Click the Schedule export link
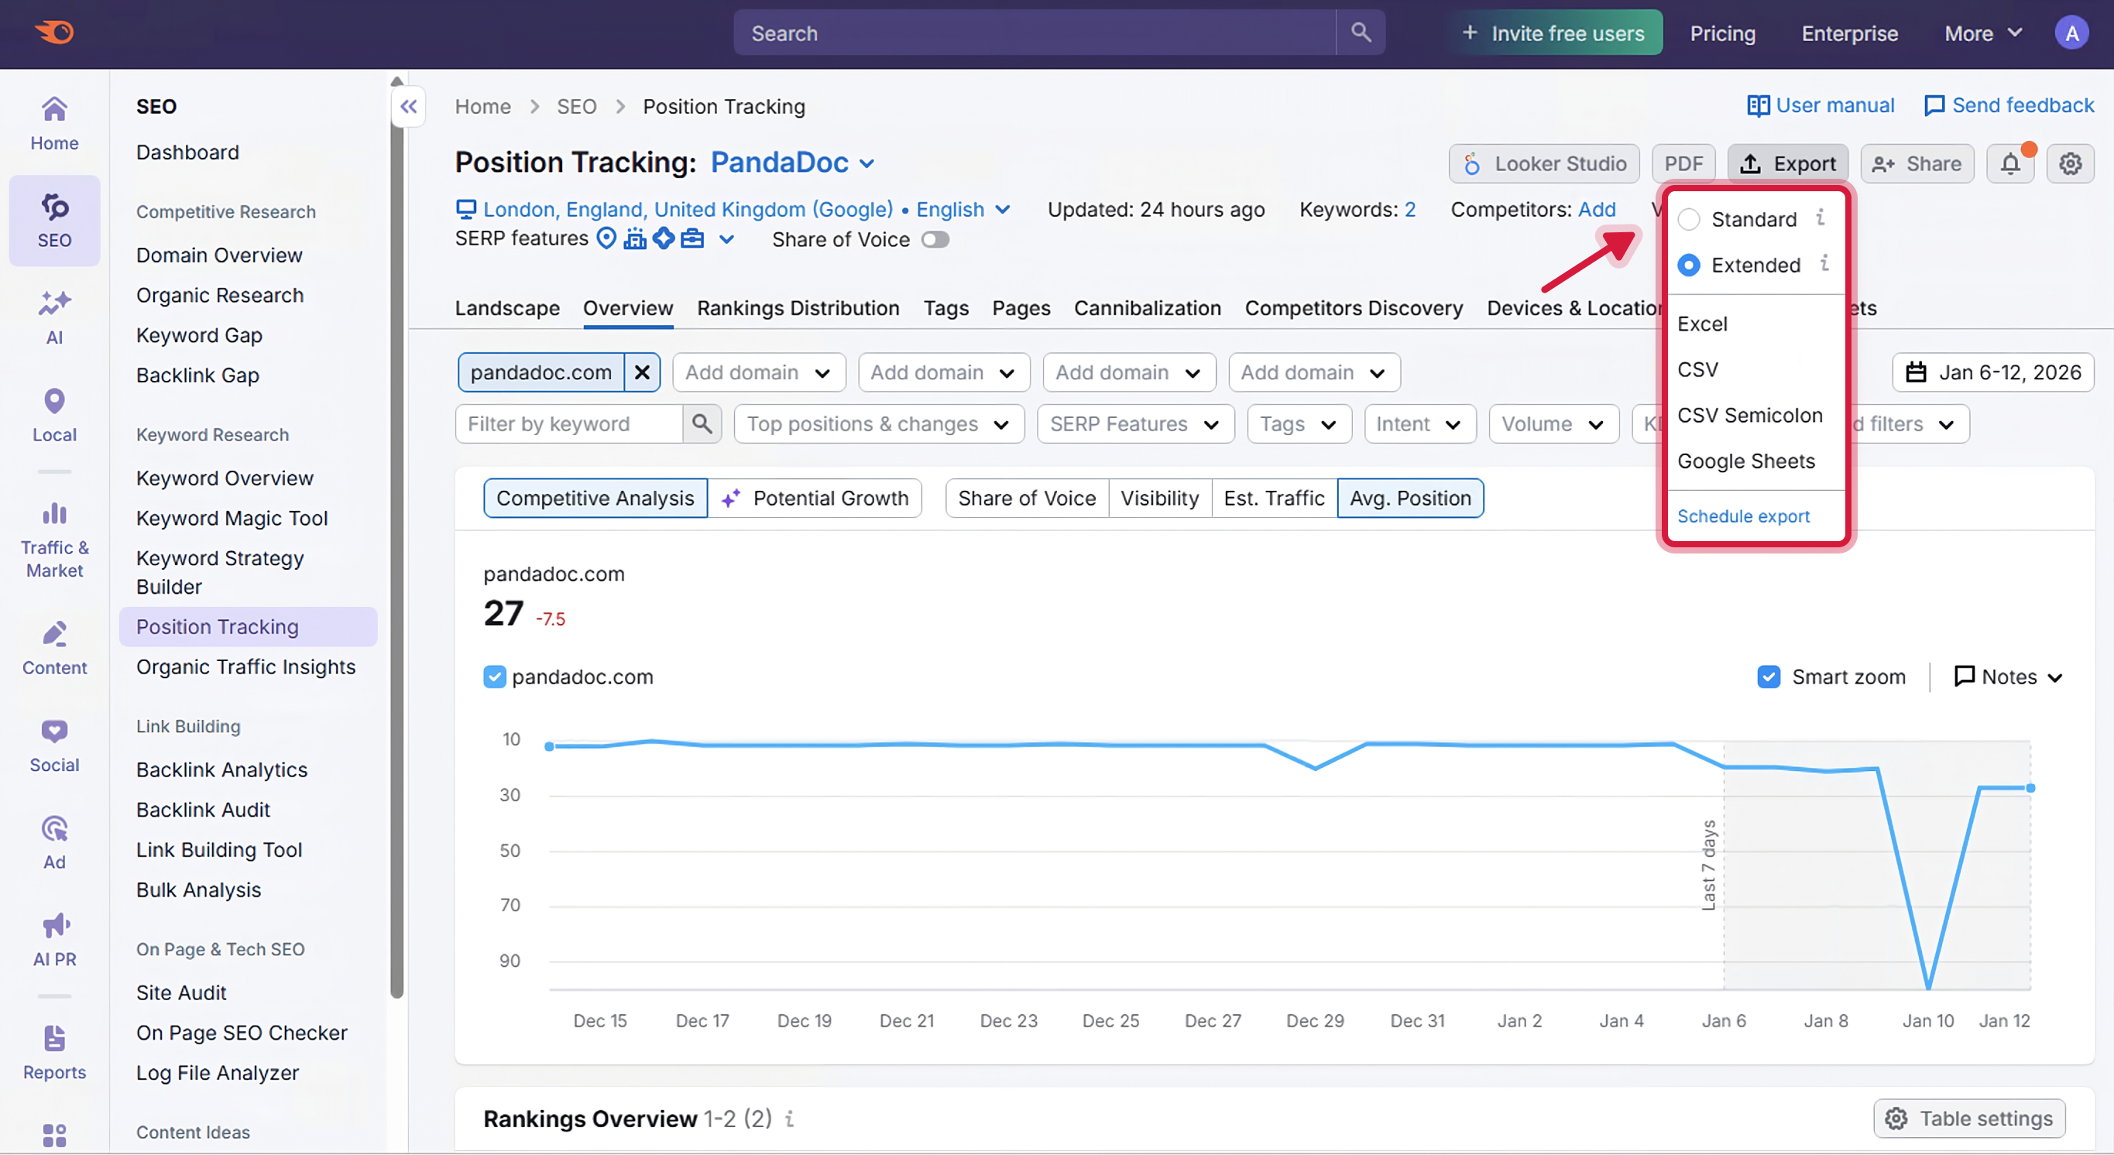The width and height of the screenshot is (2114, 1155). tap(1743, 516)
